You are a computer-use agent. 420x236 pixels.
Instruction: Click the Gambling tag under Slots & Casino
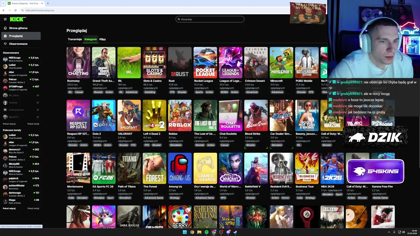(150, 92)
